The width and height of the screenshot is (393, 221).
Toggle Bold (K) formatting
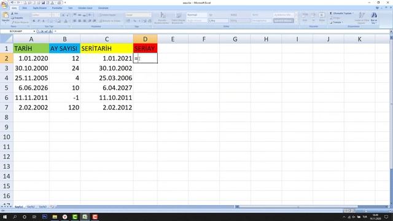[x=34, y=21]
